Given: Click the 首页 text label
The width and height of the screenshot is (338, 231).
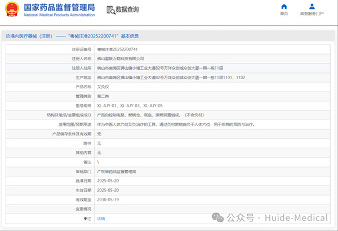Looking at the screenshot, I should point(284,13).
